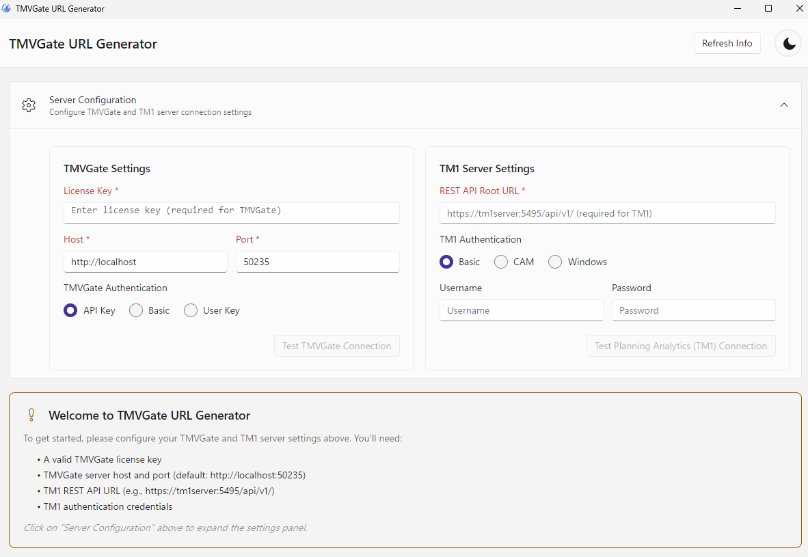Click the TMVGate URL Generator page title
The width and height of the screenshot is (808, 557).
(83, 44)
